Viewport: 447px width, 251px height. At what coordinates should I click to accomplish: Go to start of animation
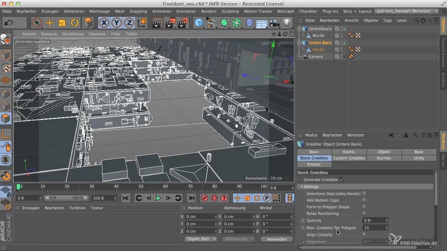pyautogui.click(x=126, y=198)
